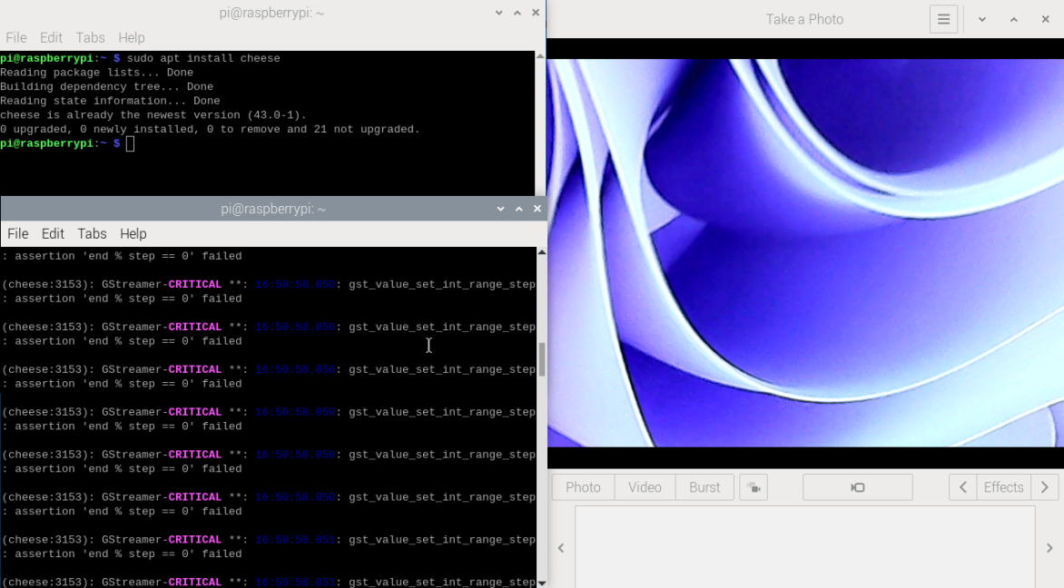Image resolution: width=1064 pixels, height=588 pixels.
Task: Open the Effects selector
Action: point(1003,487)
